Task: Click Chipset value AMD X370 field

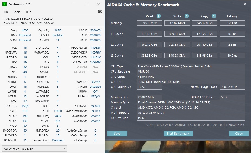Action: coord(191,108)
